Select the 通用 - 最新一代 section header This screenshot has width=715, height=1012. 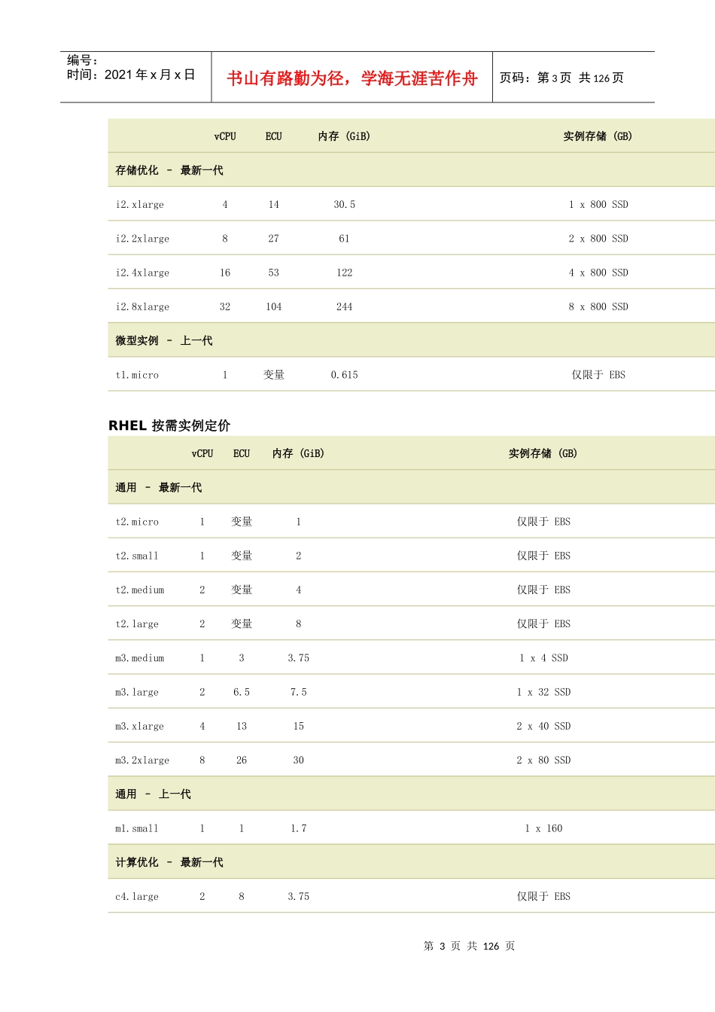pos(159,487)
